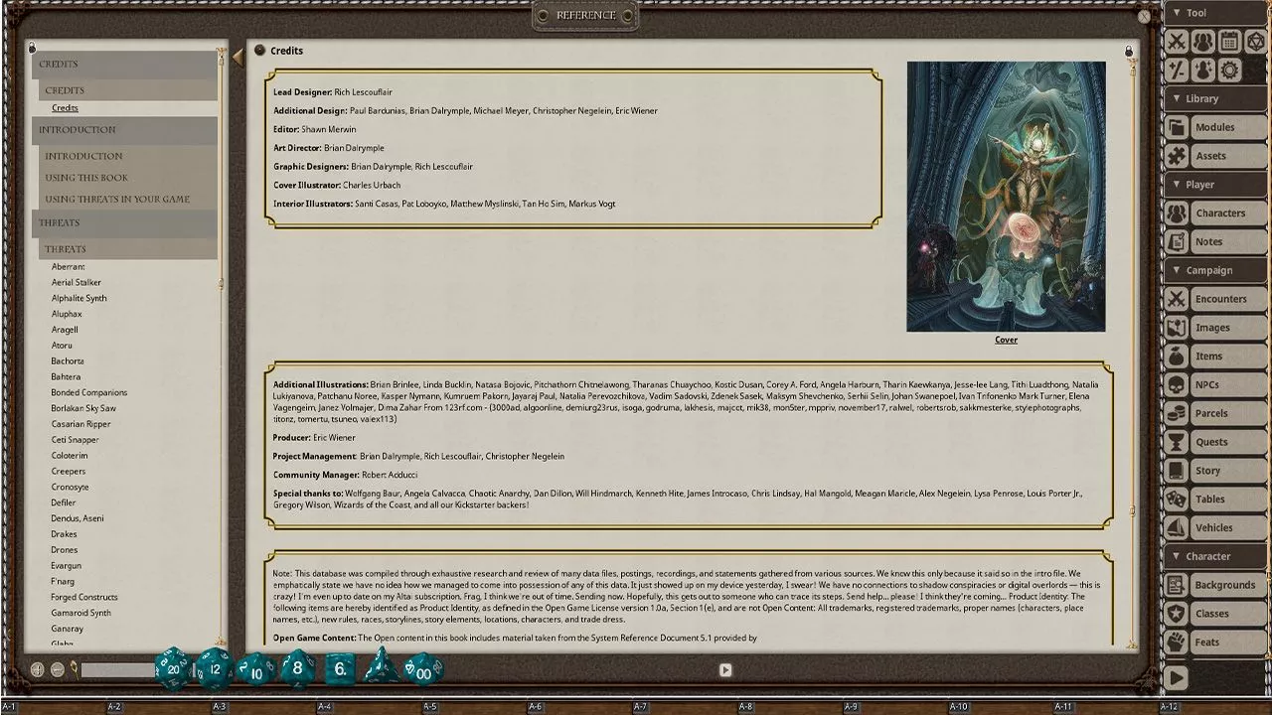1272x715 pixels.
Task: Collapse all index entries with minus button
Action: tap(58, 670)
